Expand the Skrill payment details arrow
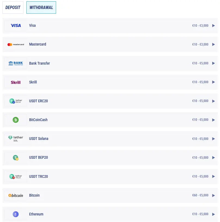 click(x=213, y=82)
